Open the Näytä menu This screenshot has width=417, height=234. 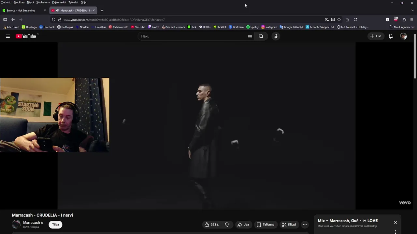30,2
